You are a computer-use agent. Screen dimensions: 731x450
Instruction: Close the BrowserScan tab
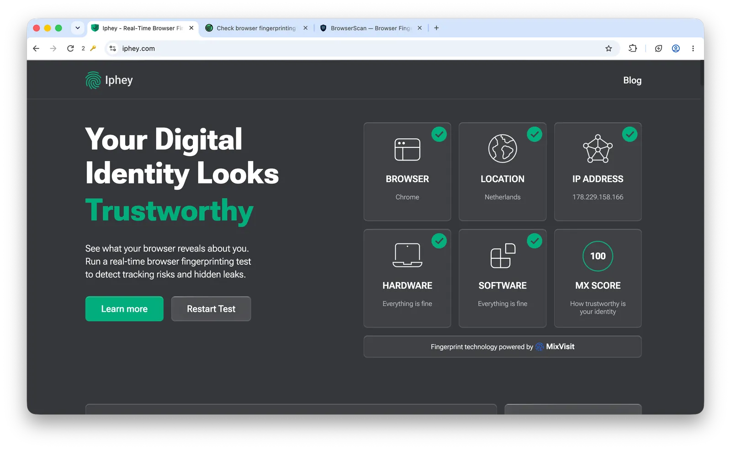pyautogui.click(x=419, y=28)
